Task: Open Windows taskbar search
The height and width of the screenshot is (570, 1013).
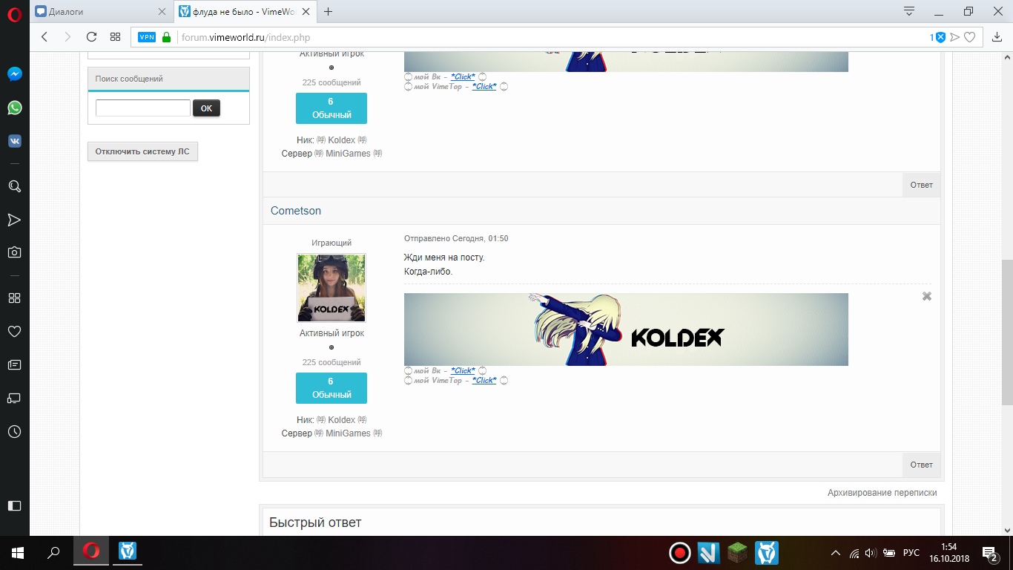Action: (x=53, y=553)
